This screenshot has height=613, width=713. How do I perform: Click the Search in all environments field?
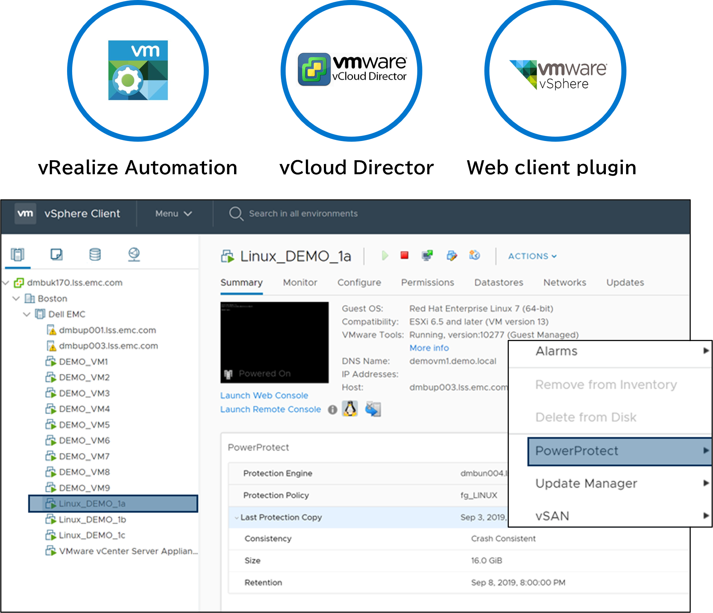coord(303,213)
